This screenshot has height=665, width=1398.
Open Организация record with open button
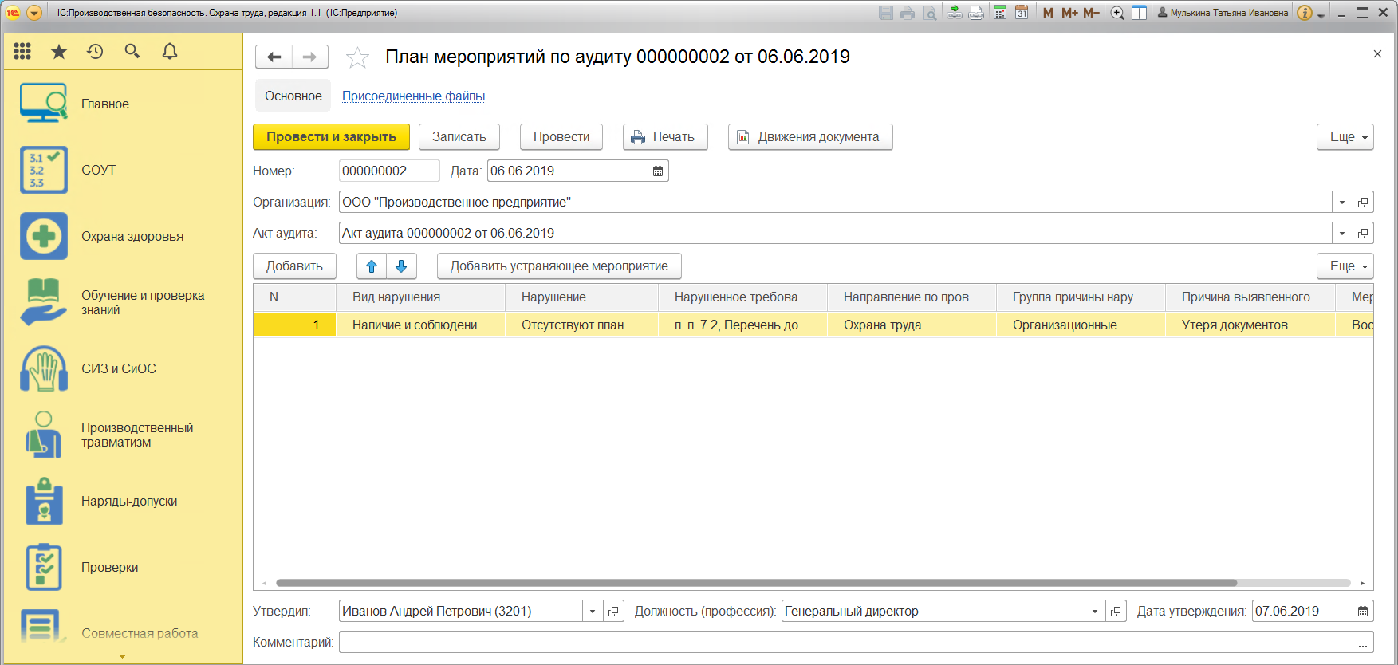1363,203
